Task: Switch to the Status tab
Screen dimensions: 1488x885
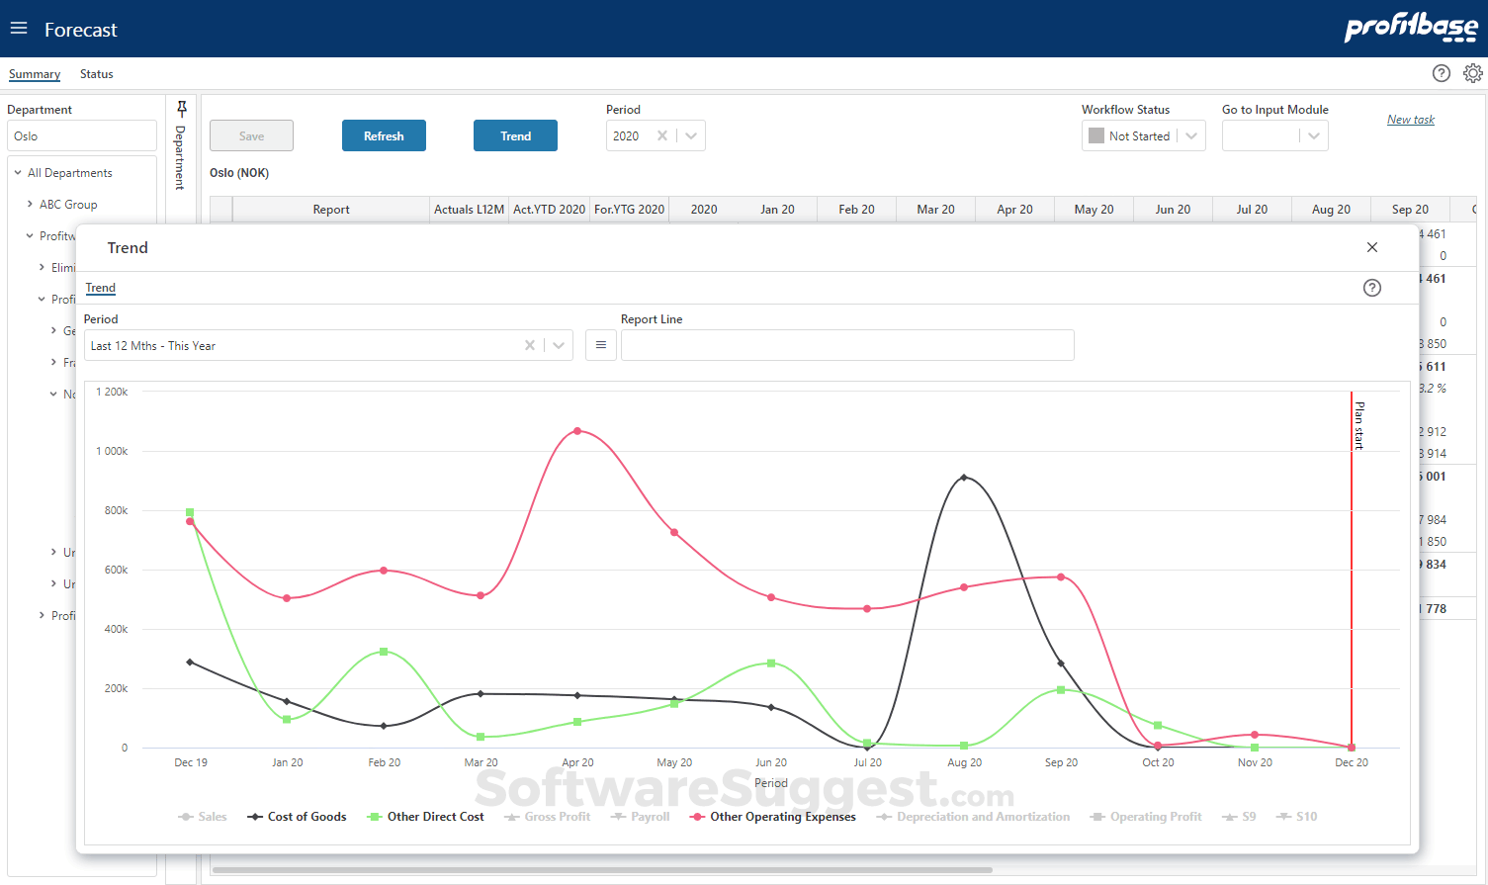Action: click(96, 73)
